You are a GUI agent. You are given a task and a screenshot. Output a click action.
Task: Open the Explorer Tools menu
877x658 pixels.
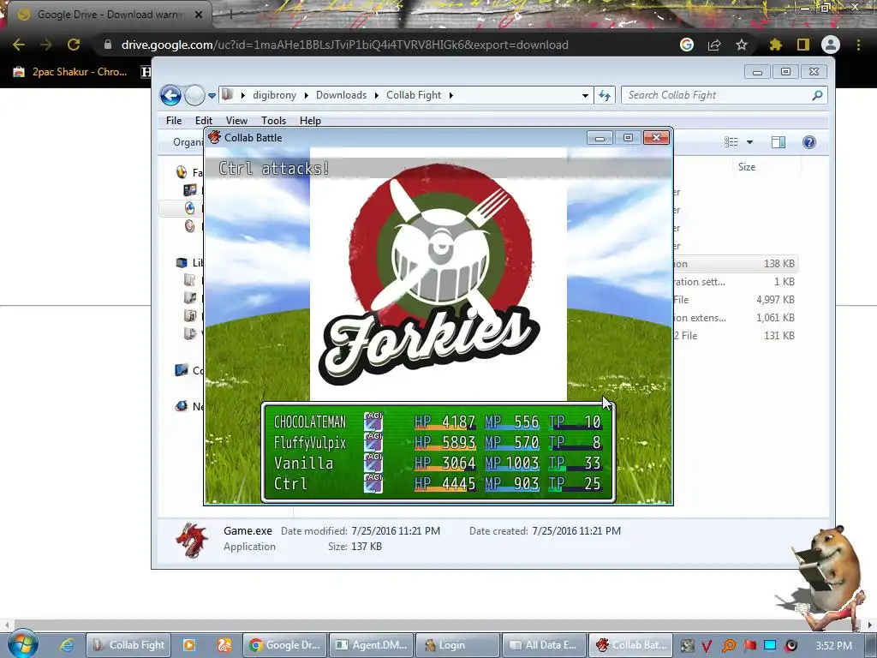tap(273, 120)
